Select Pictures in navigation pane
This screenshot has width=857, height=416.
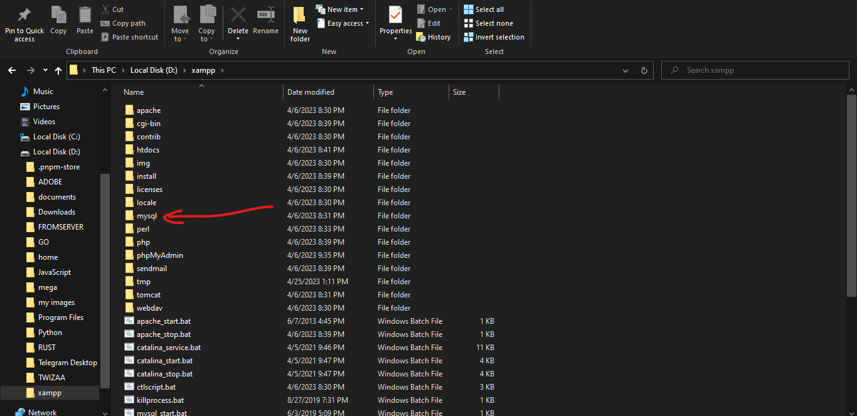(46, 107)
